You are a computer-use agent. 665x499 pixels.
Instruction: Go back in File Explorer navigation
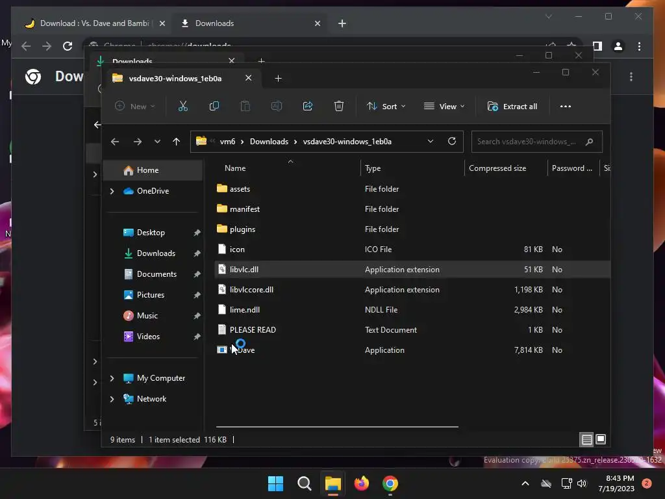[115, 142]
